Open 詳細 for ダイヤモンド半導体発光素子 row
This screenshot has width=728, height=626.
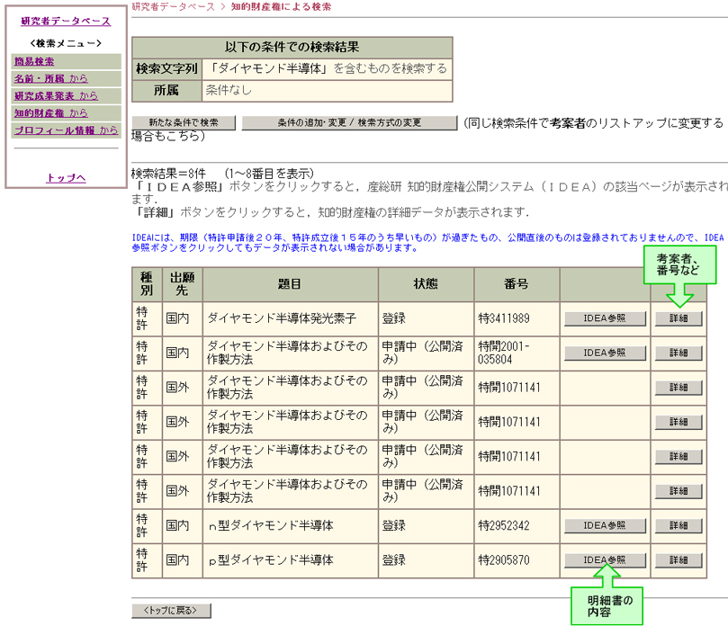click(679, 318)
